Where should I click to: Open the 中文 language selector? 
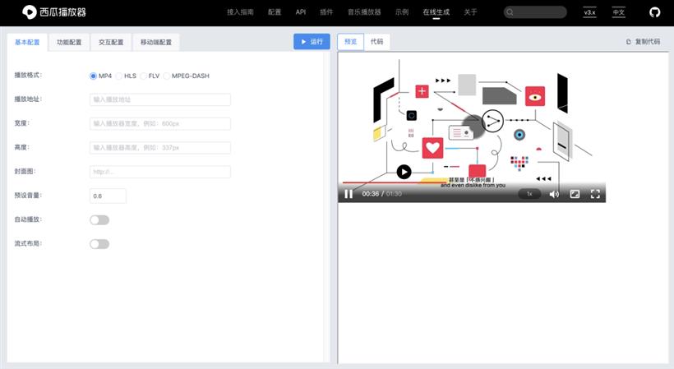click(618, 12)
